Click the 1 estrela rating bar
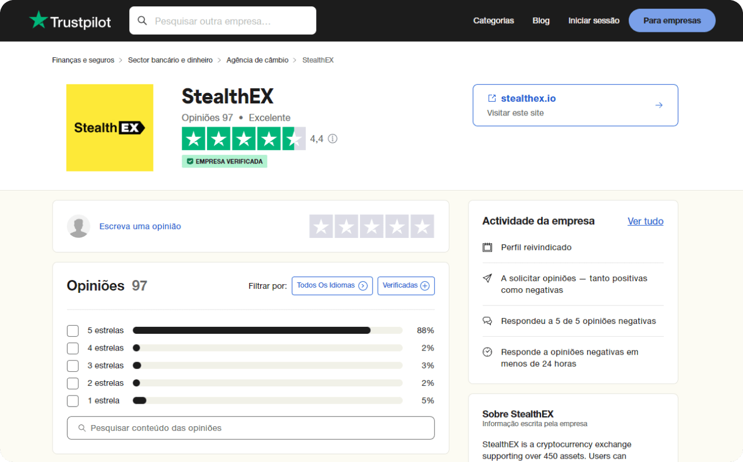The width and height of the screenshot is (743, 462). 268,400
